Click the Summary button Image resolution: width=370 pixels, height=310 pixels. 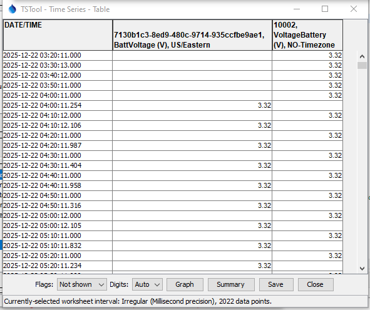pos(231,284)
